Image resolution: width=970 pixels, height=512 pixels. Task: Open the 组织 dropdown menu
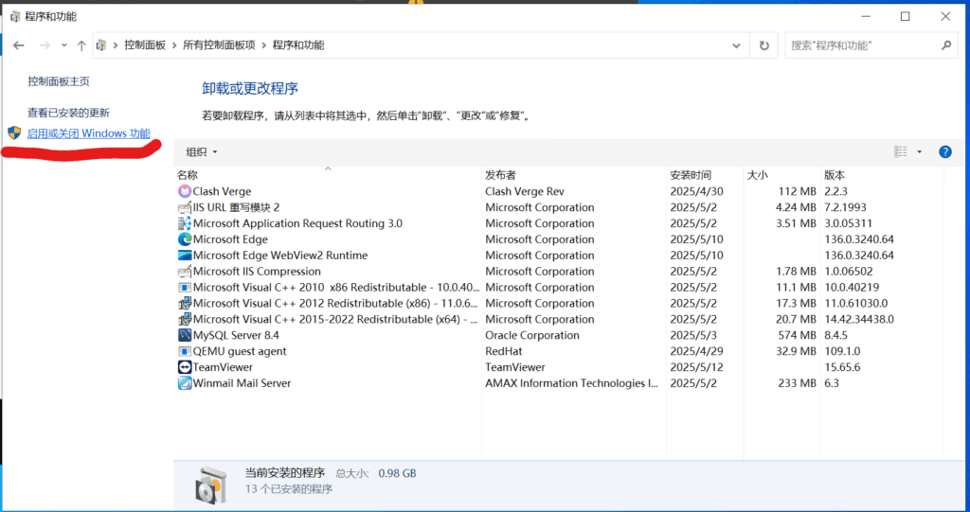point(202,152)
